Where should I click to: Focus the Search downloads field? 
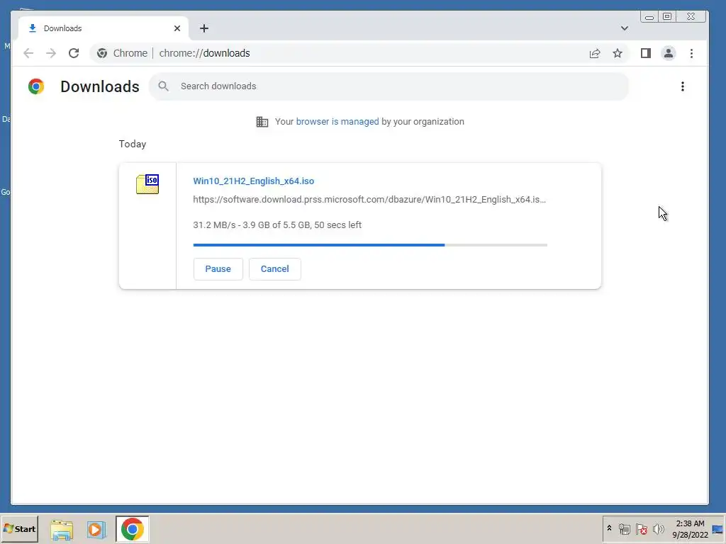click(x=389, y=86)
